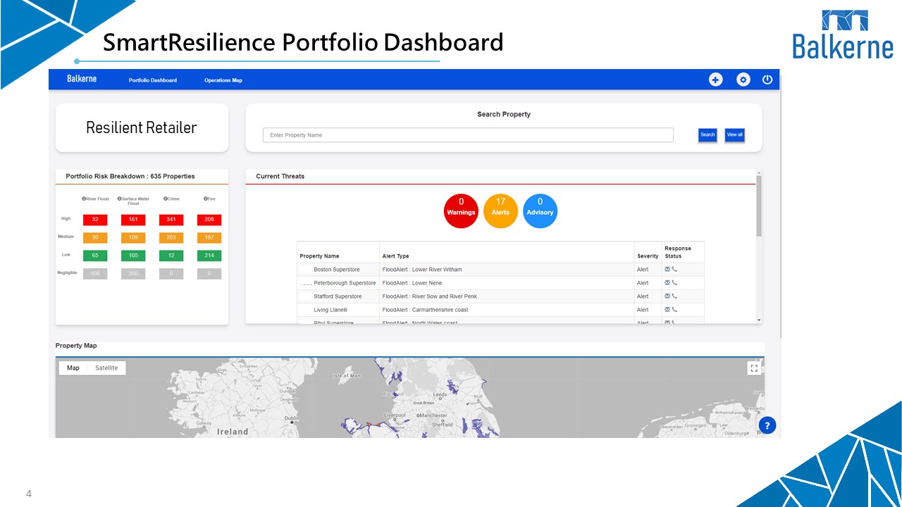The width and height of the screenshot is (902, 507).
Task: Focus the Enter Property Name search field
Action: coord(468,135)
